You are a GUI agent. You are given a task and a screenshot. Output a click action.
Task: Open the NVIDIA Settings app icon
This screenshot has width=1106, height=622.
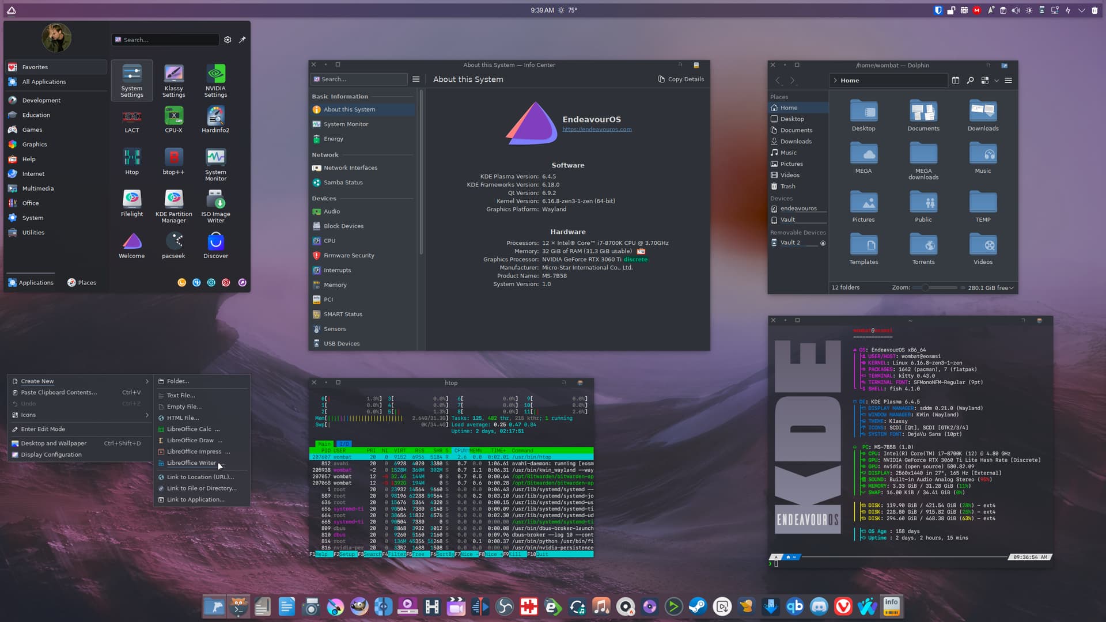pyautogui.click(x=215, y=79)
